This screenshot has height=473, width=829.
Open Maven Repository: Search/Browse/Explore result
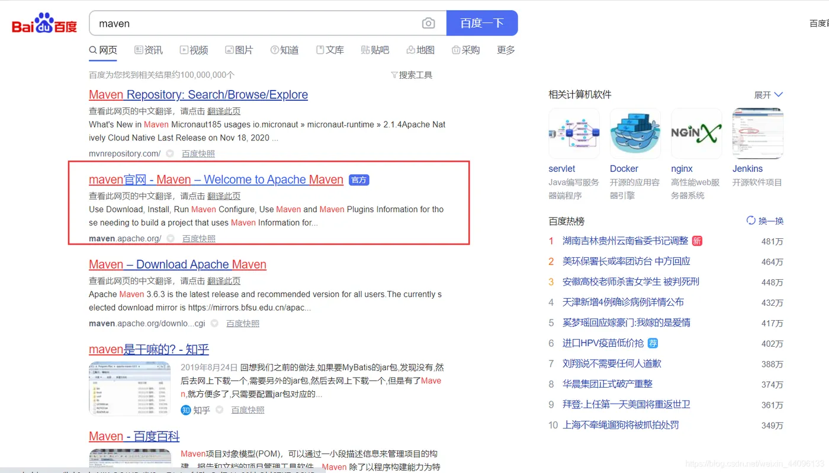point(198,95)
